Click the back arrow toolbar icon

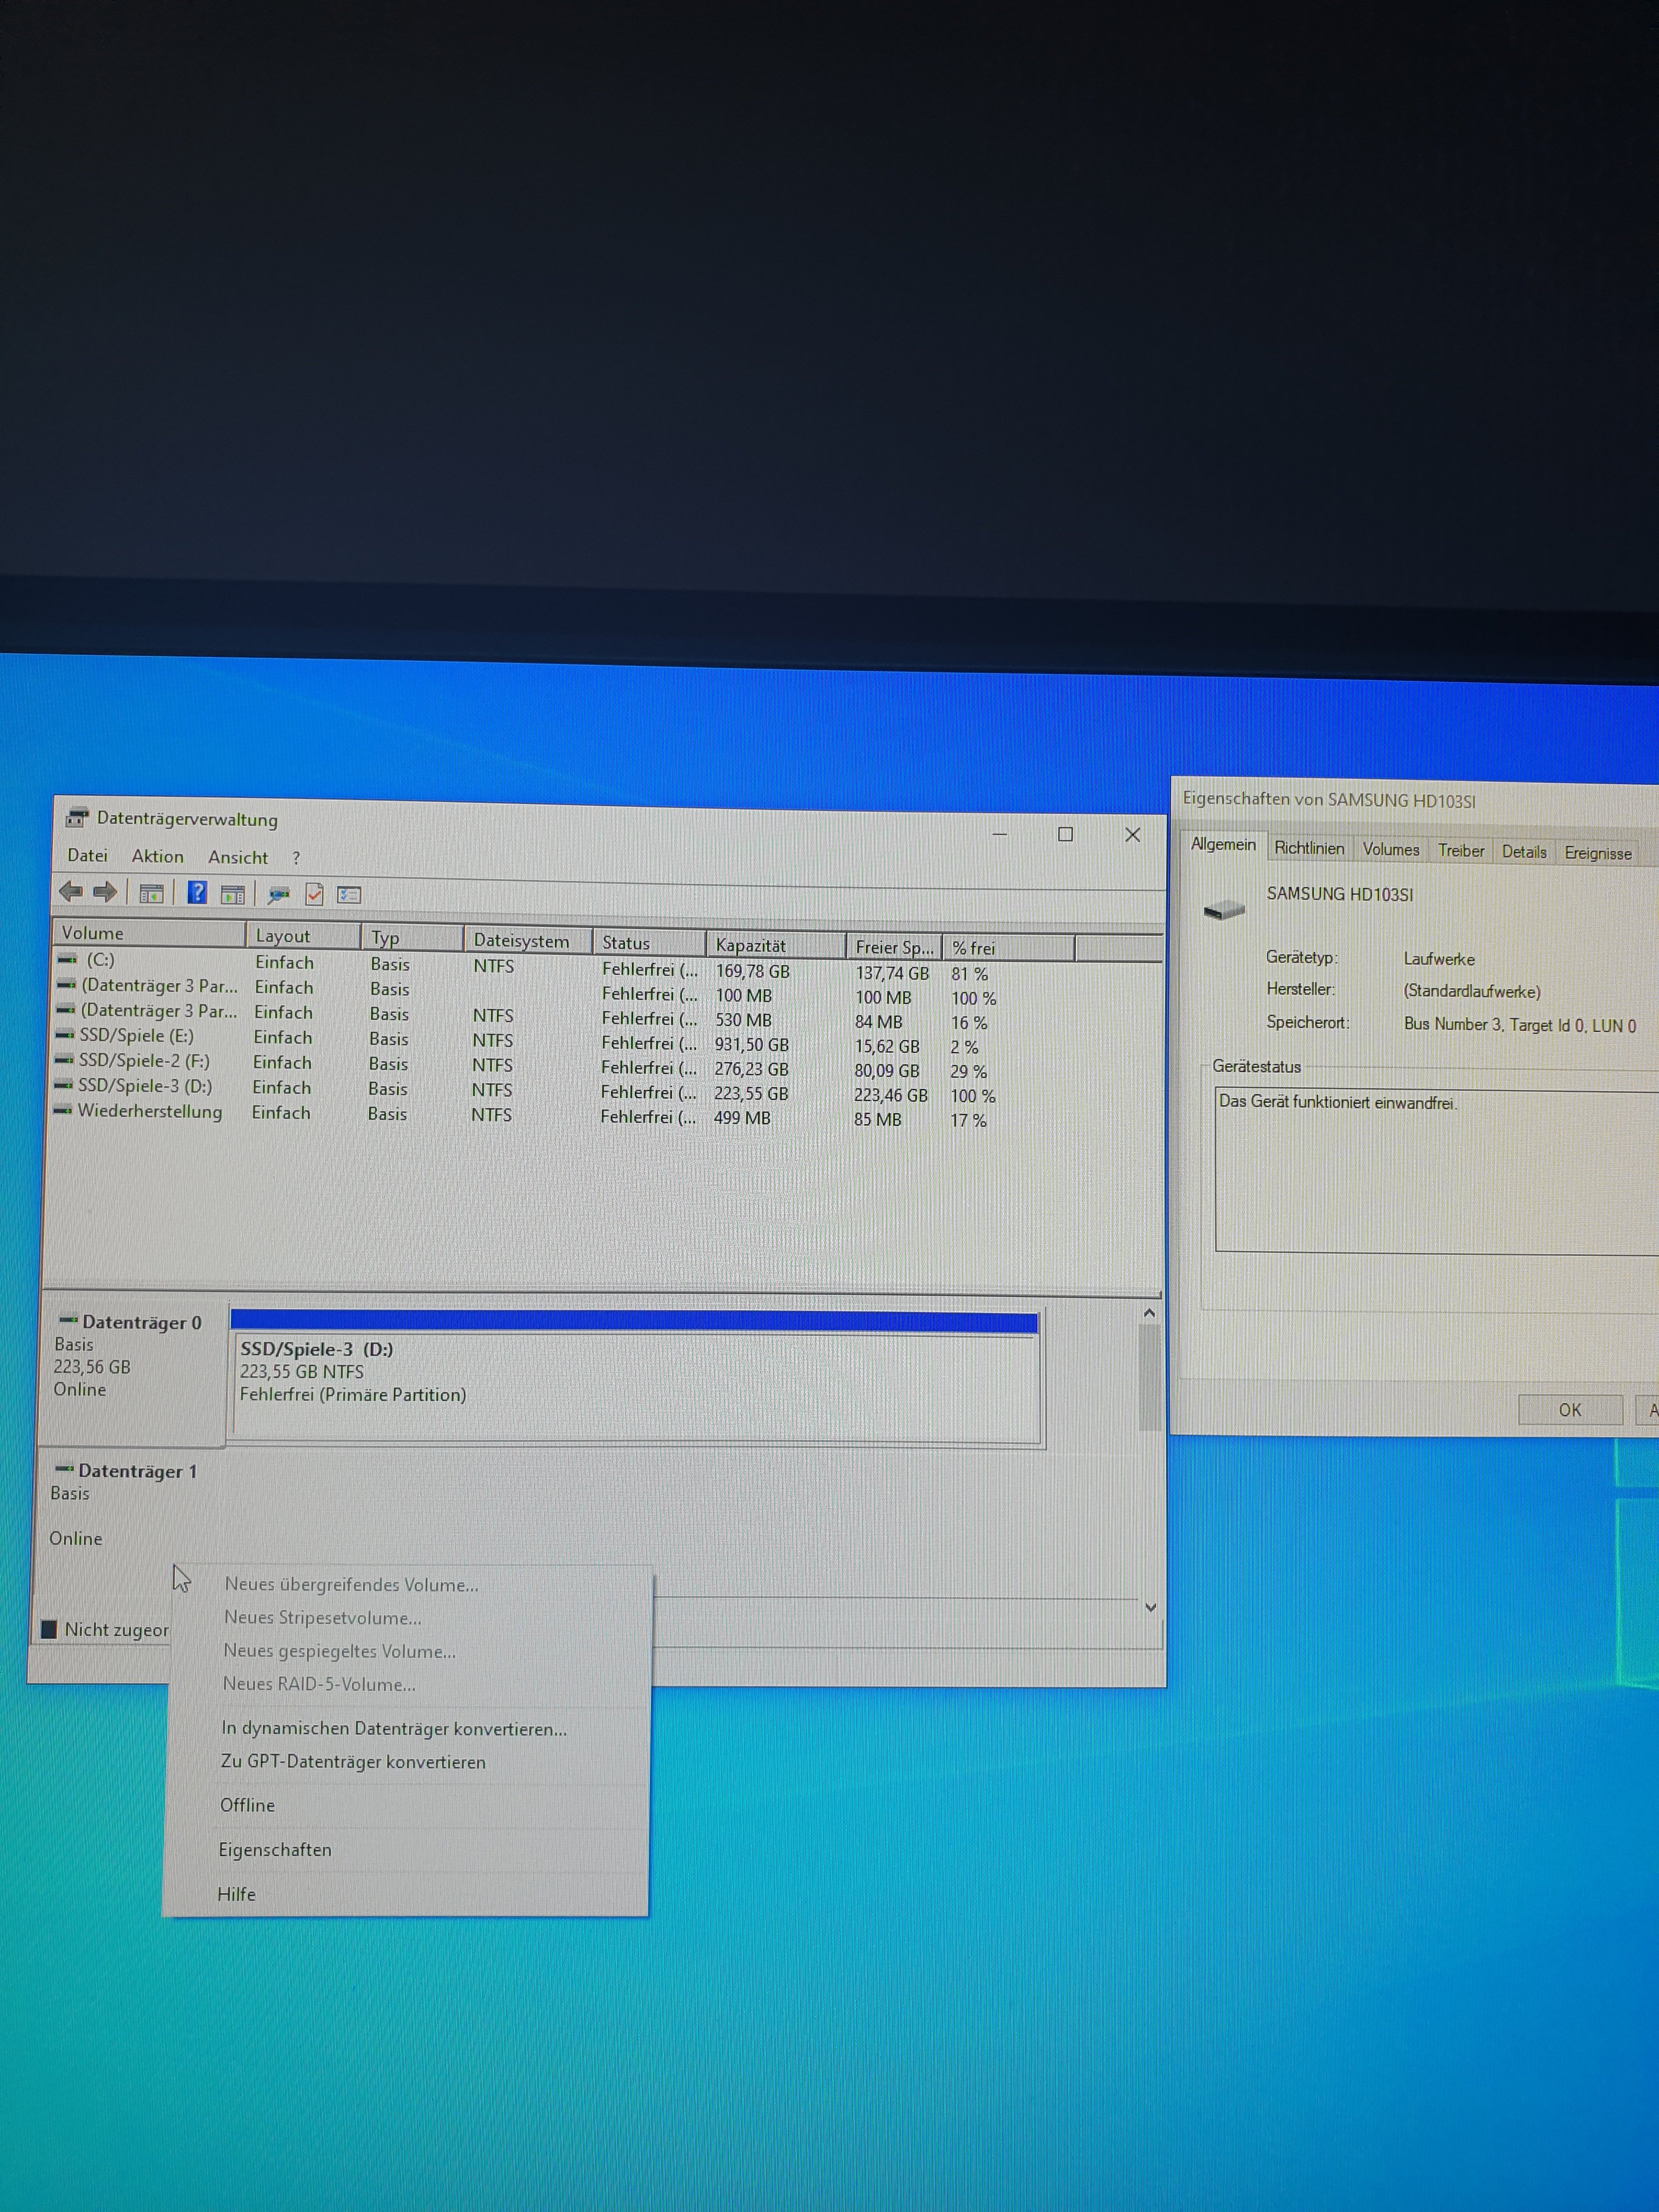coord(70,890)
